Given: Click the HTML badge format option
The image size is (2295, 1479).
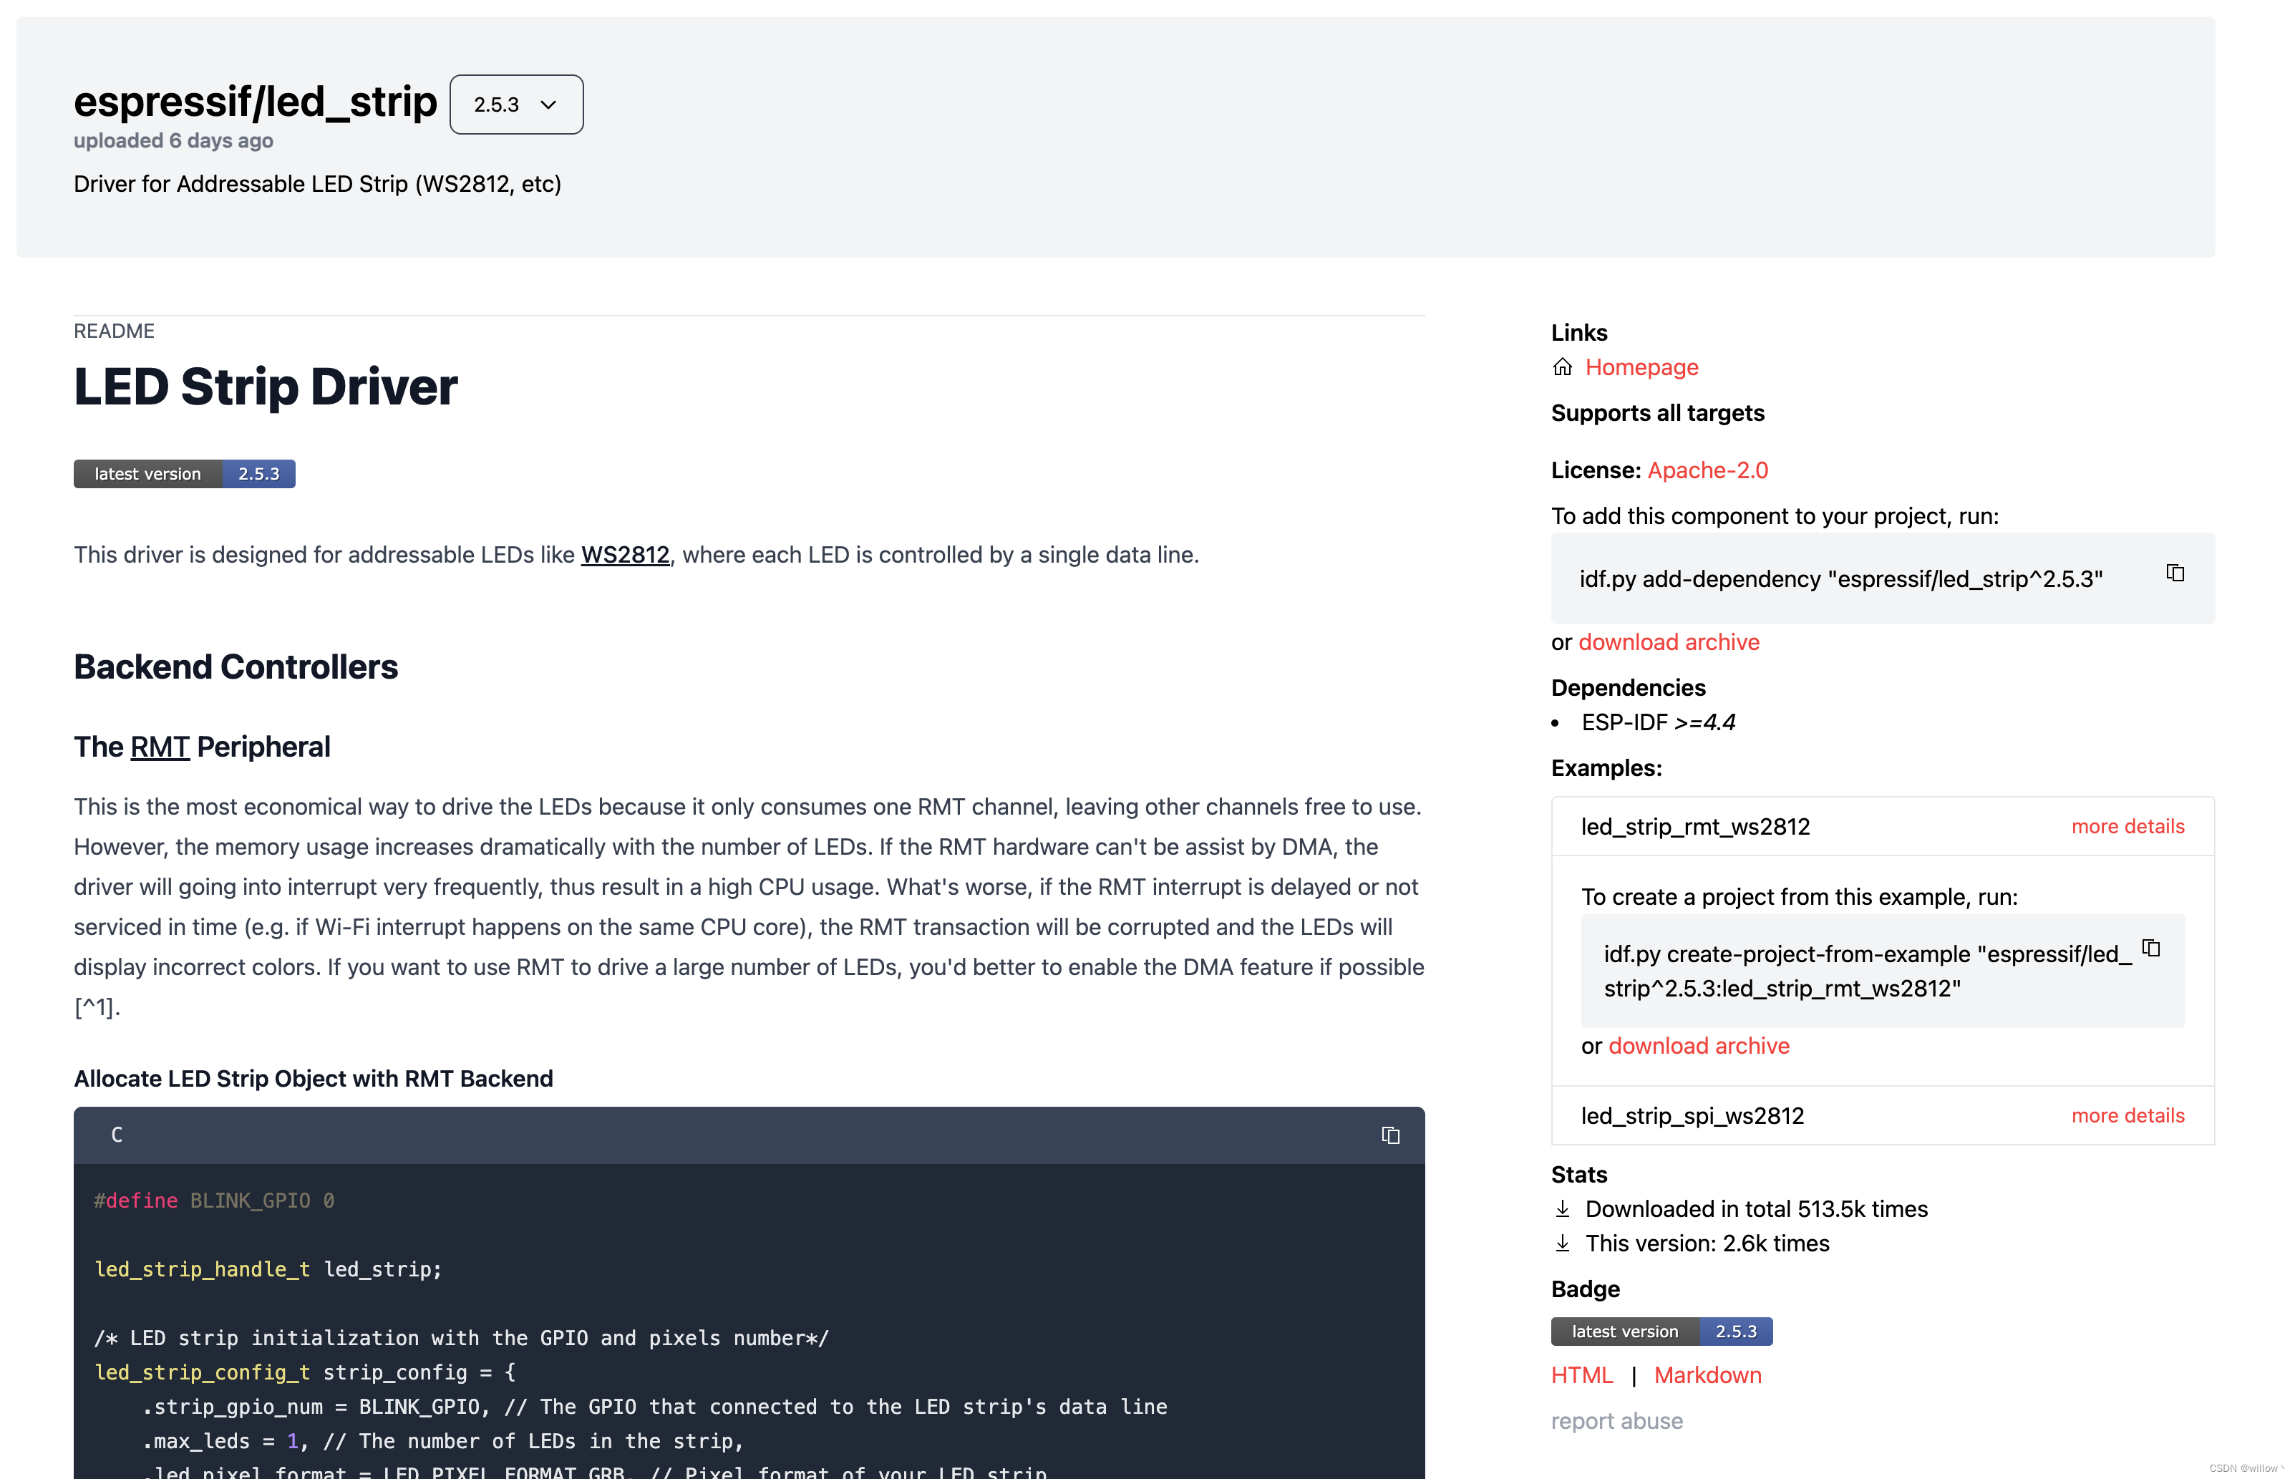Looking at the screenshot, I should [1581, 1374].
